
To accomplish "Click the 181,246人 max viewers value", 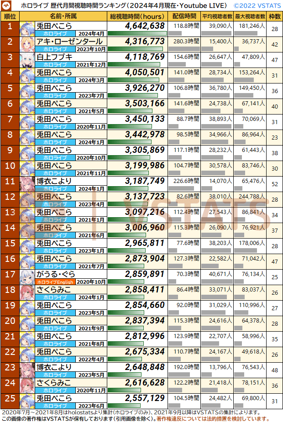I will 252,26.
